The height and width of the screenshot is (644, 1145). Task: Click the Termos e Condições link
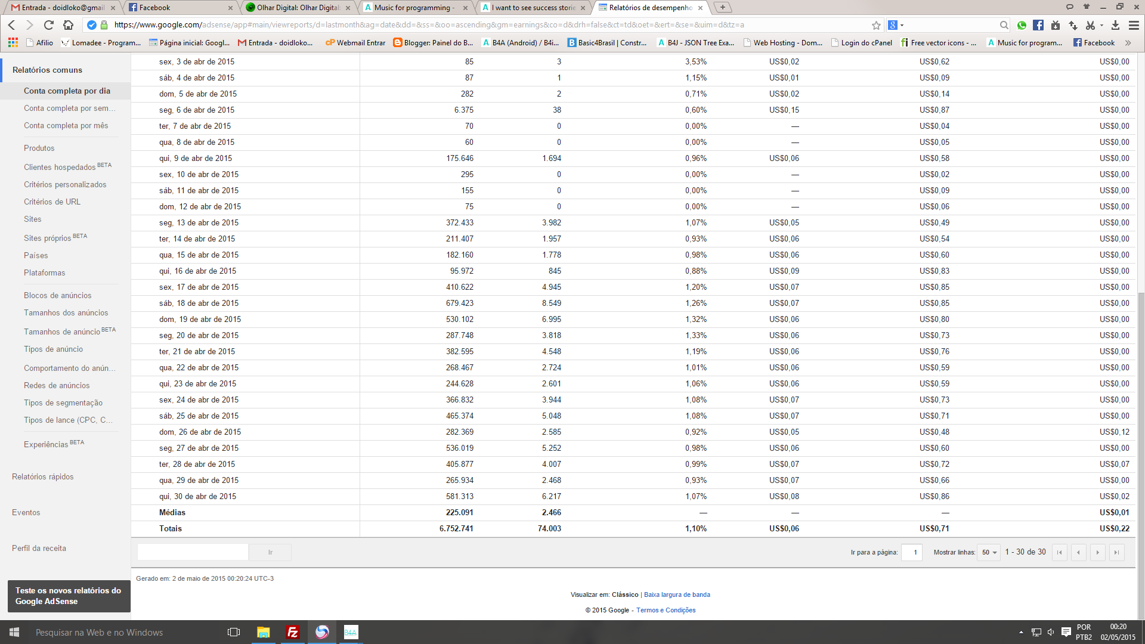pyautogui.click(x=666, y=610)
